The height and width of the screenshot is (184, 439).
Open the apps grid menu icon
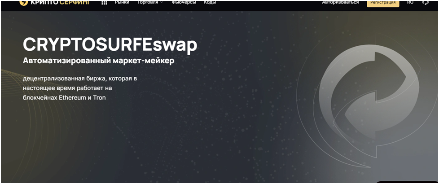[104, 3]
